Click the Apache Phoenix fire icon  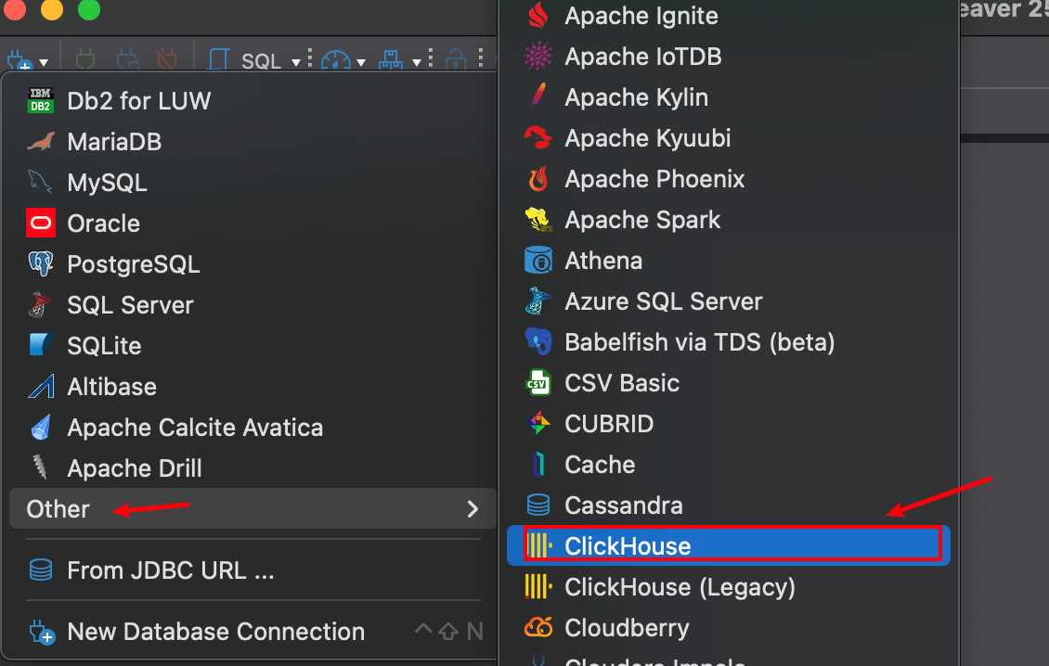[538, 178]
